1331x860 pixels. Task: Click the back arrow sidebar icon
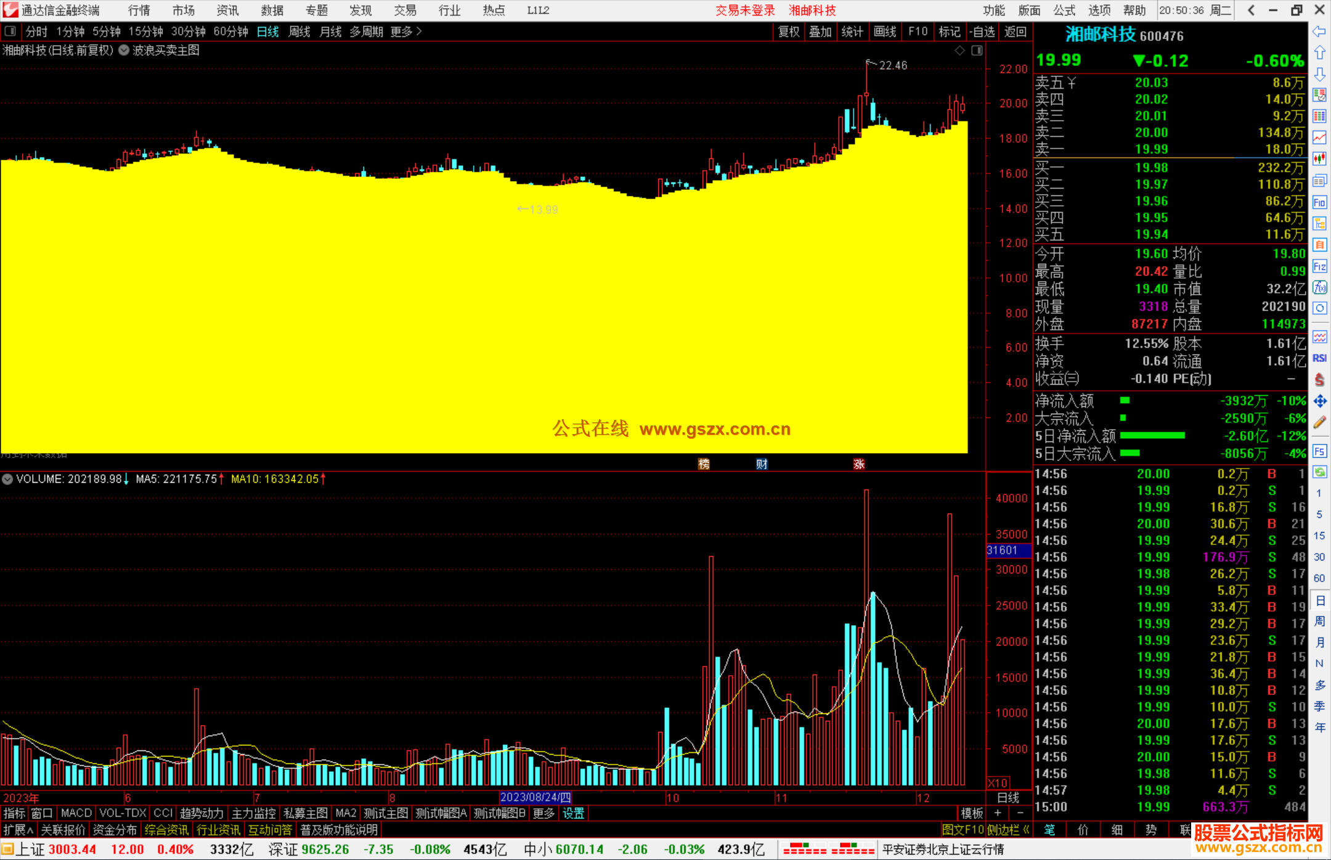[x=1319, y=31]
